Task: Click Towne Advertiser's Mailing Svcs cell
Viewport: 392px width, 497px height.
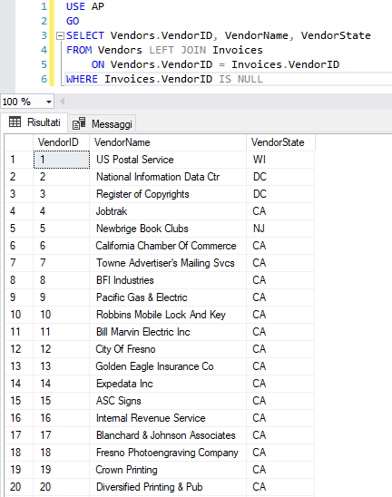Action: click(168, 263)
